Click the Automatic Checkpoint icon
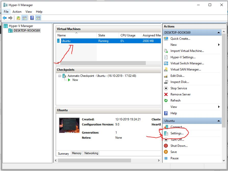The width and height of the screenshot is (228, 171). click(x=64, y=76)
